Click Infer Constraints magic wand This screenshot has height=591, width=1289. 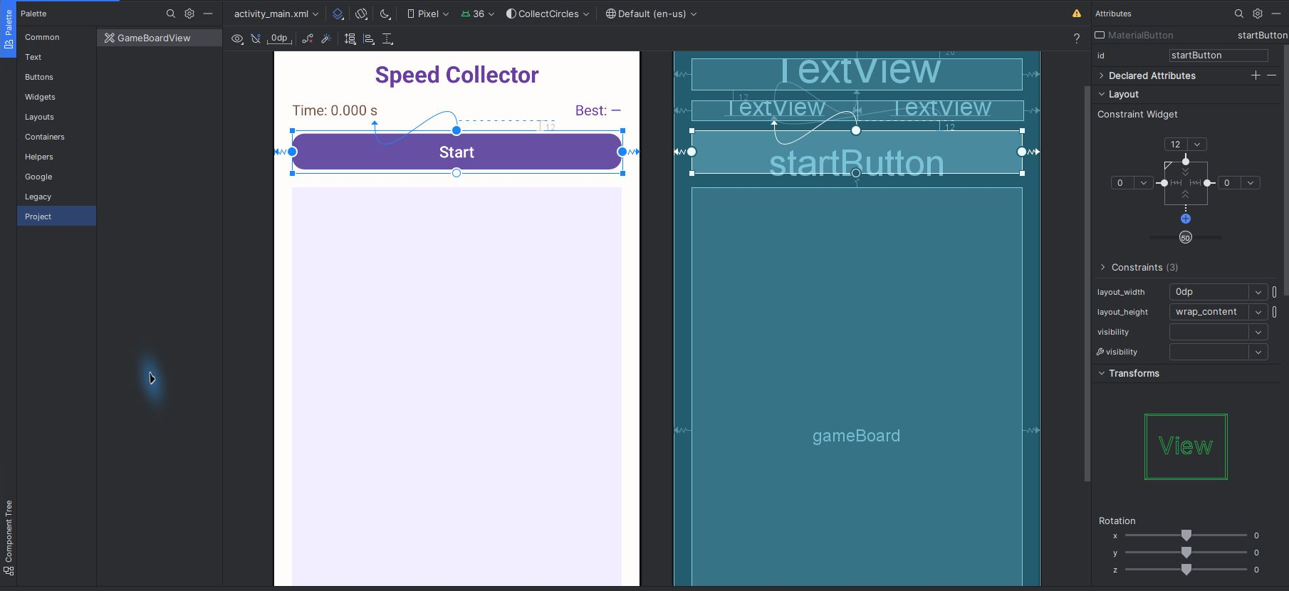tap(326, 38)
